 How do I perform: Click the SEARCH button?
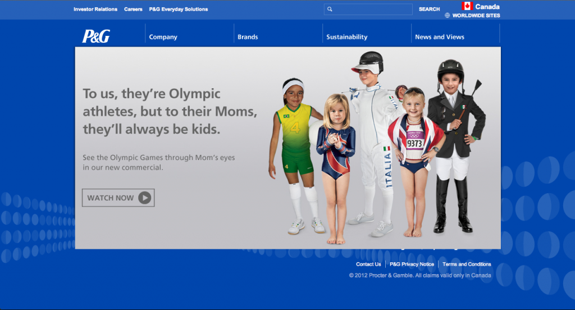[x=429, y=9]
